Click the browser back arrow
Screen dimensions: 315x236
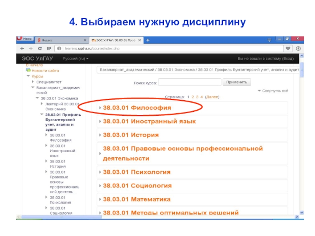click(x=20, y=48)
